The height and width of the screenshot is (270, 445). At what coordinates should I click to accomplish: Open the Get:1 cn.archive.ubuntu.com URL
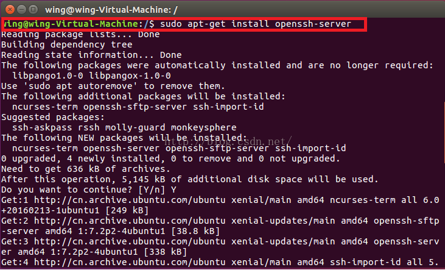point(130,200)
